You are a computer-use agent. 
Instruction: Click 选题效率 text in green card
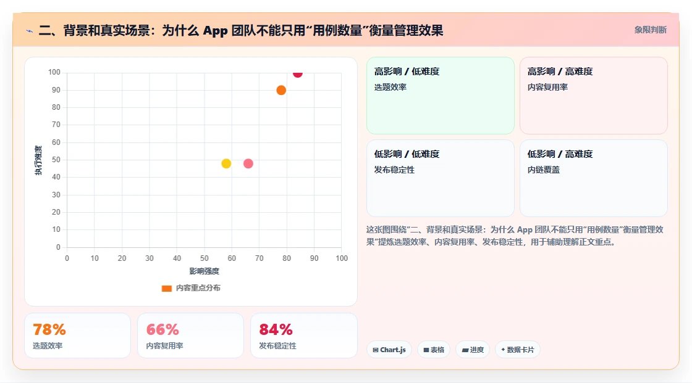pos(390,87)
